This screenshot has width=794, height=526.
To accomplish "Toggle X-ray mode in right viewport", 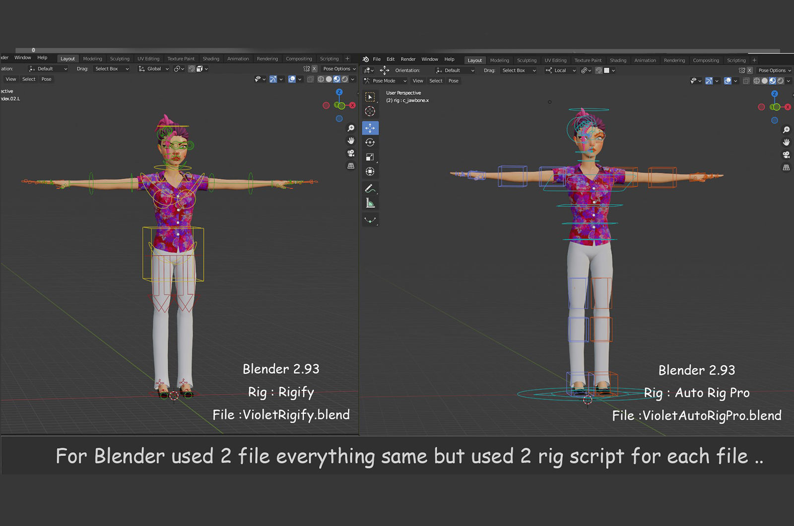I will pyautogui.click(x=746, y=81).
